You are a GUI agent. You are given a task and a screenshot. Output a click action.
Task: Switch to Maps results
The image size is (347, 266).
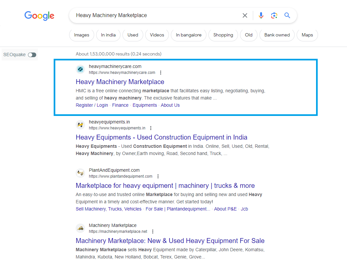coord(307,35)
